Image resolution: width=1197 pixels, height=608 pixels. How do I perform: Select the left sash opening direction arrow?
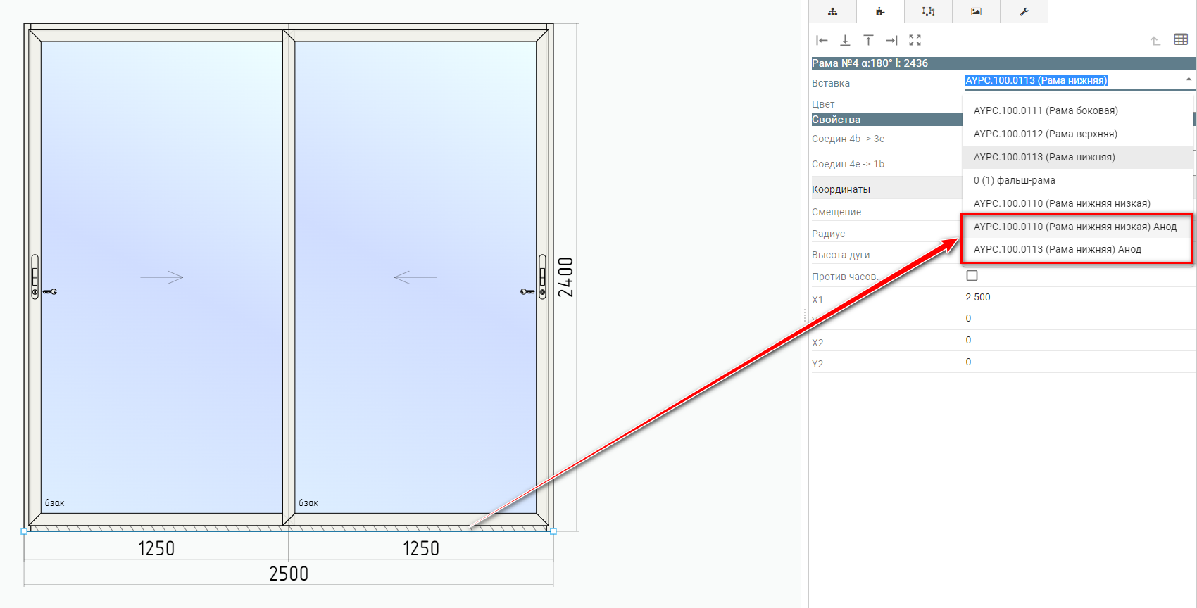(x=162, y=277)
